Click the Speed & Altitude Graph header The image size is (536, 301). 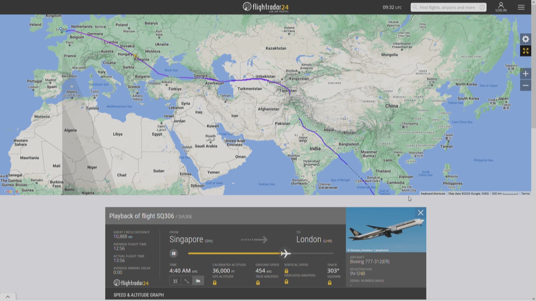tap(138, 295)
